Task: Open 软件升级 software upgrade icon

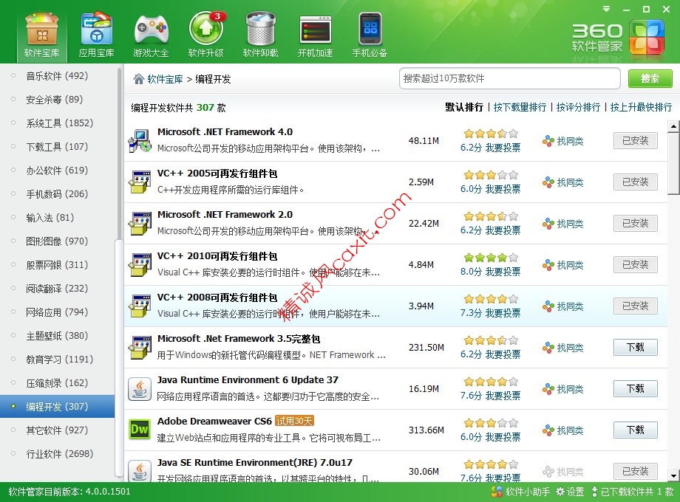Action: [x=205, y=36]
